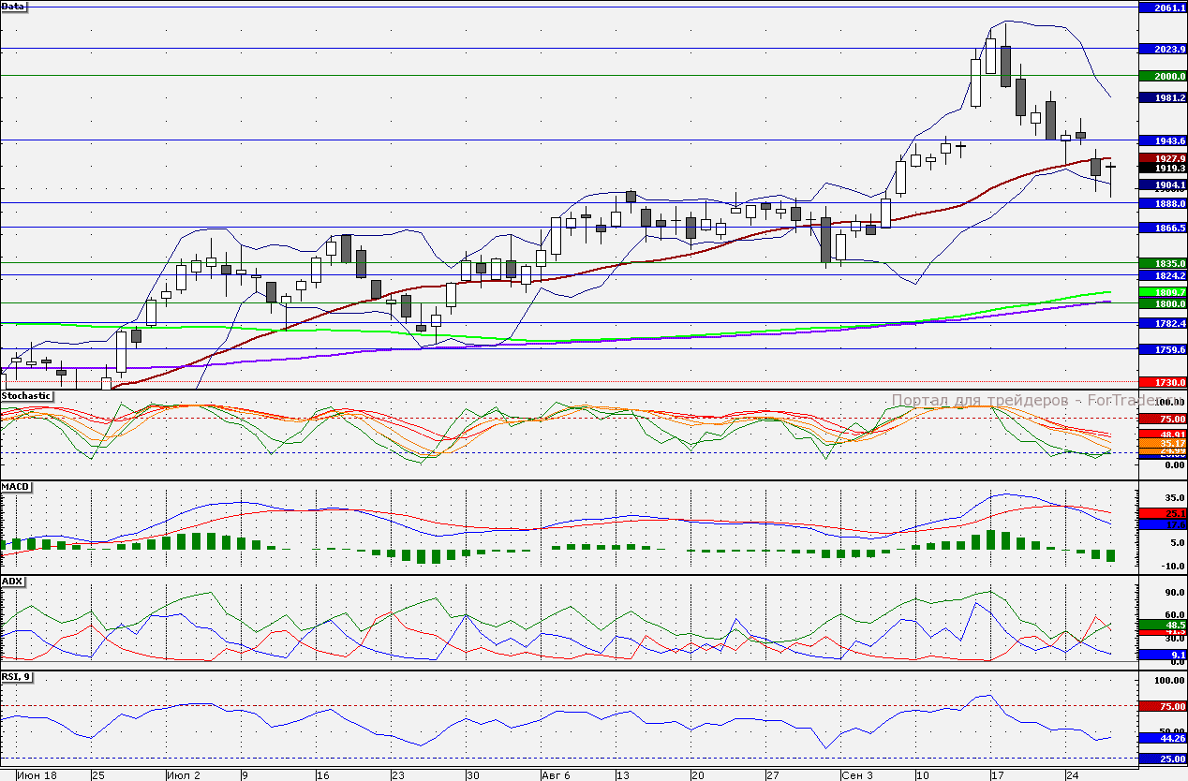Select the RSI 75.00 red level tag
The height and width of the screenshot is (781, 1188).
point(1163,706)
